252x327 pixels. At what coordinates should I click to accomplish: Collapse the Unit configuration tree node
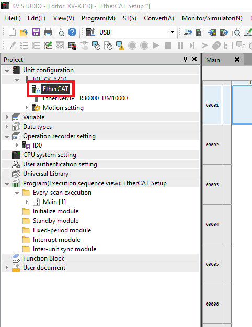(x=7, y=71)
